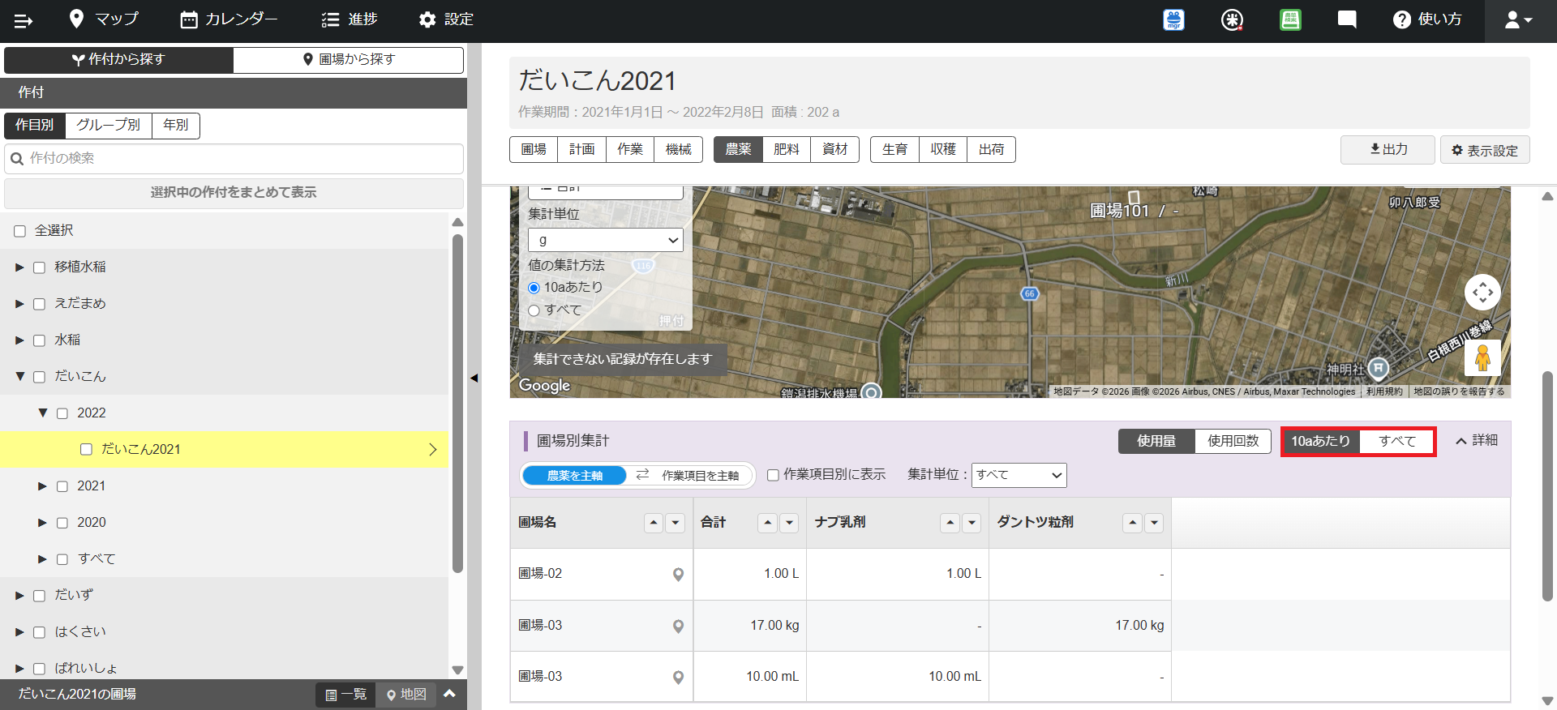Click the blue manager app icon
This screenshot has height=710, width=1557.
point(1173,19)
